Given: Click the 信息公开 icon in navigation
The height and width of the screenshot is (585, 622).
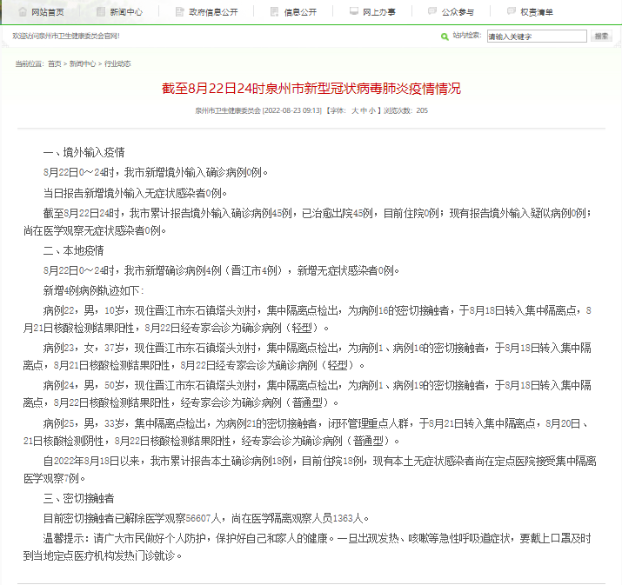Looking at the screenshot, I should tap(275, 12).
